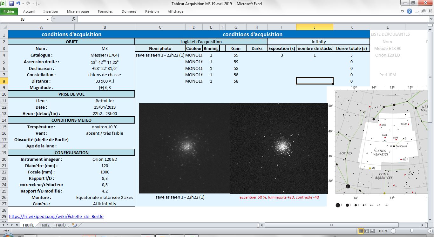The height and width of the screenshot is (237, 434).
Task: Click the Excel Help question mark icon
Action: click(409, 11)
